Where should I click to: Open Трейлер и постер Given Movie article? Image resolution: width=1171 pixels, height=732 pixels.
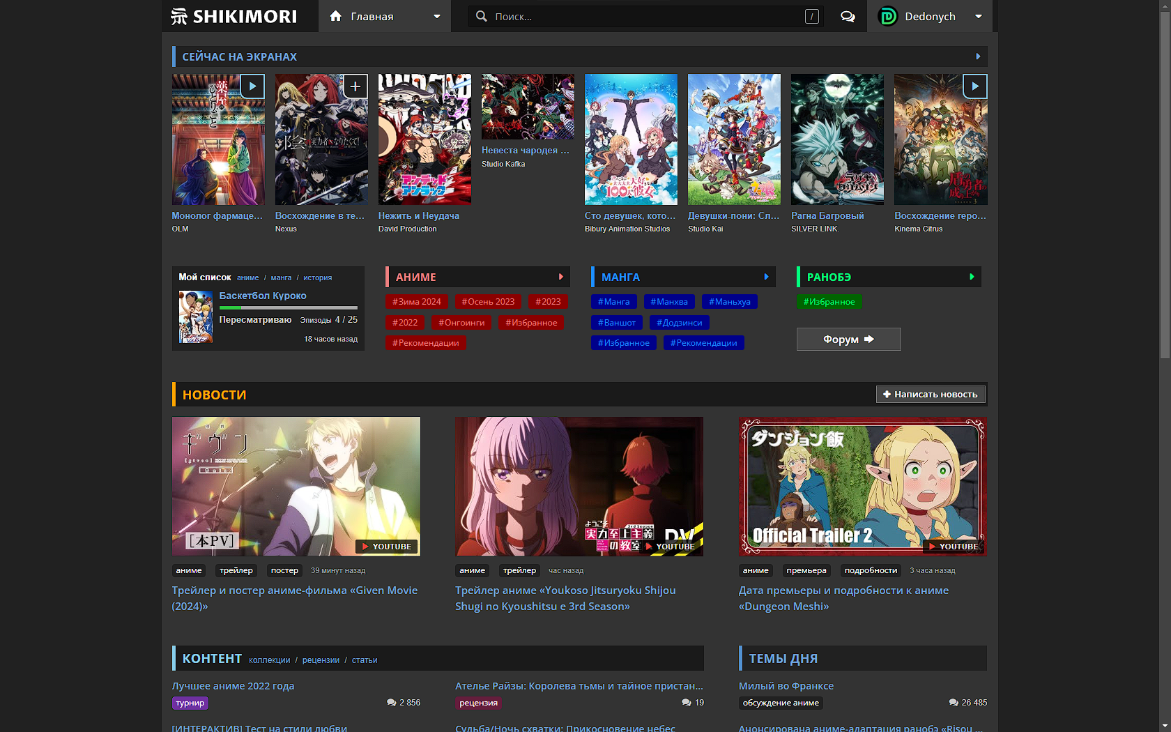pyautogui.click(x=295, y=598)
